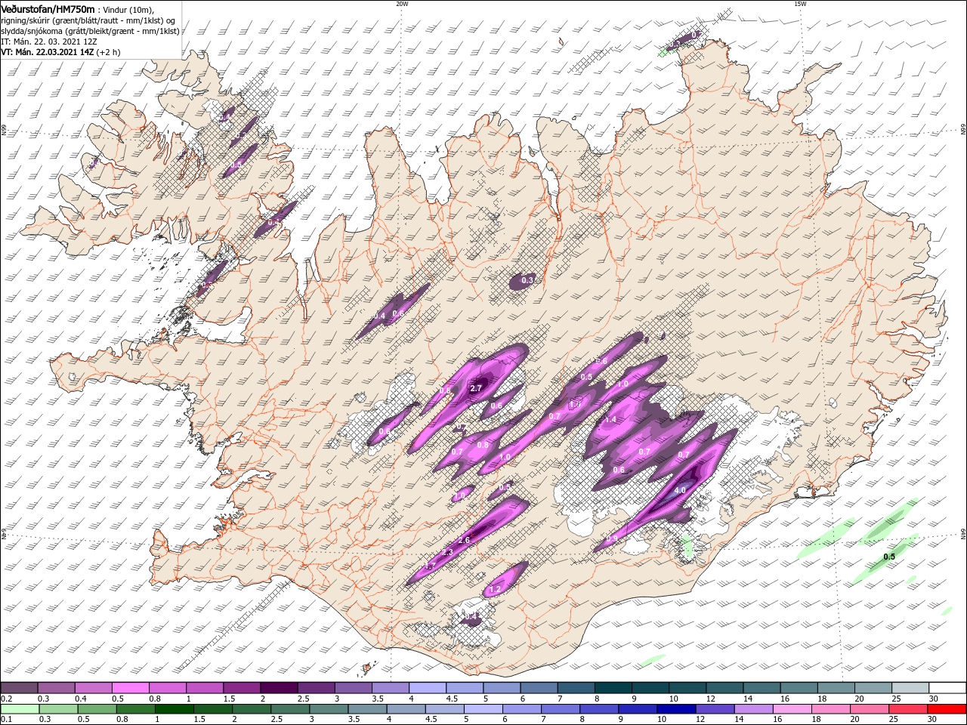Pick the red-pink swatch labeled 25 in the rain legend
This screenshot has height=725, width=967.
[909, 709]
